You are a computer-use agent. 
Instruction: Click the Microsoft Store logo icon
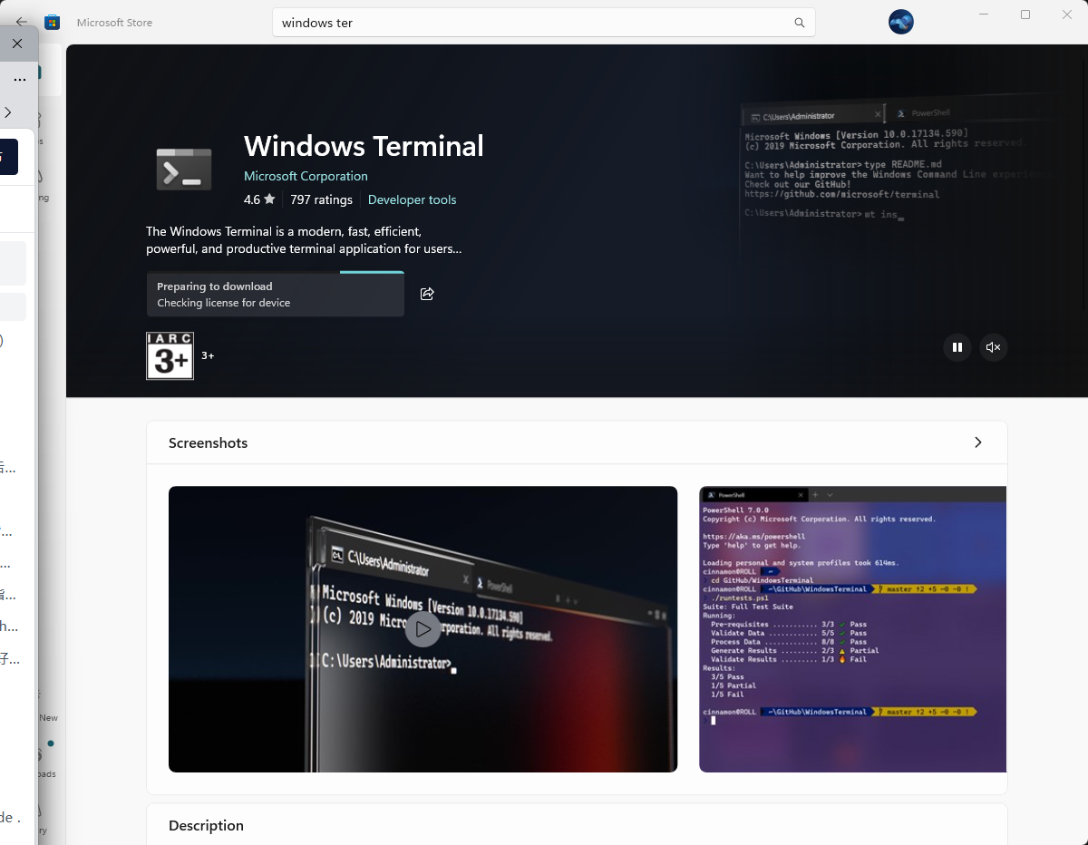tap(53, 22)
